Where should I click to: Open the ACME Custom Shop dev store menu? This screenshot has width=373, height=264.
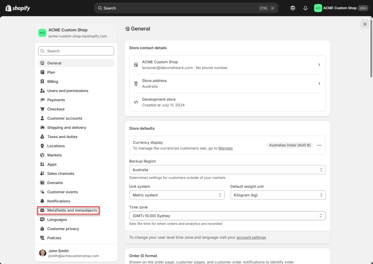pyautogui.click(x=341, y=8)
